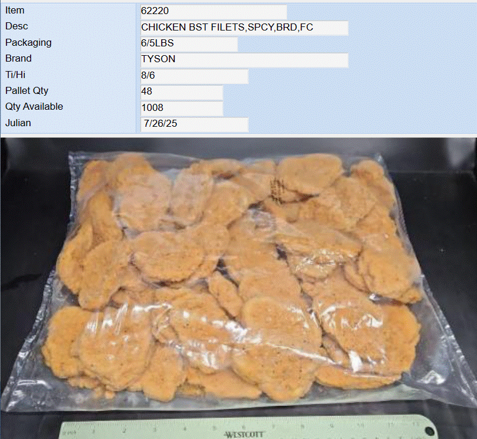The width and height of the screenshot is (477, 439).
Task: Click the Ti/Hi label text
Action: pyautogui.click(x=15, y=75)
